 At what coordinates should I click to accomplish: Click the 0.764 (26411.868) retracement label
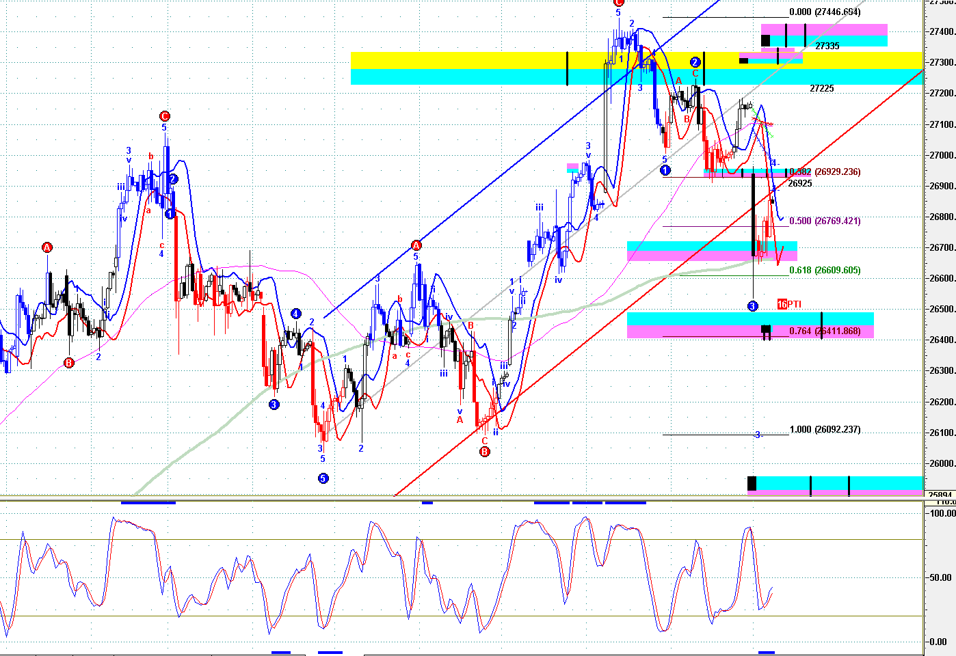[x=825, y=331]
